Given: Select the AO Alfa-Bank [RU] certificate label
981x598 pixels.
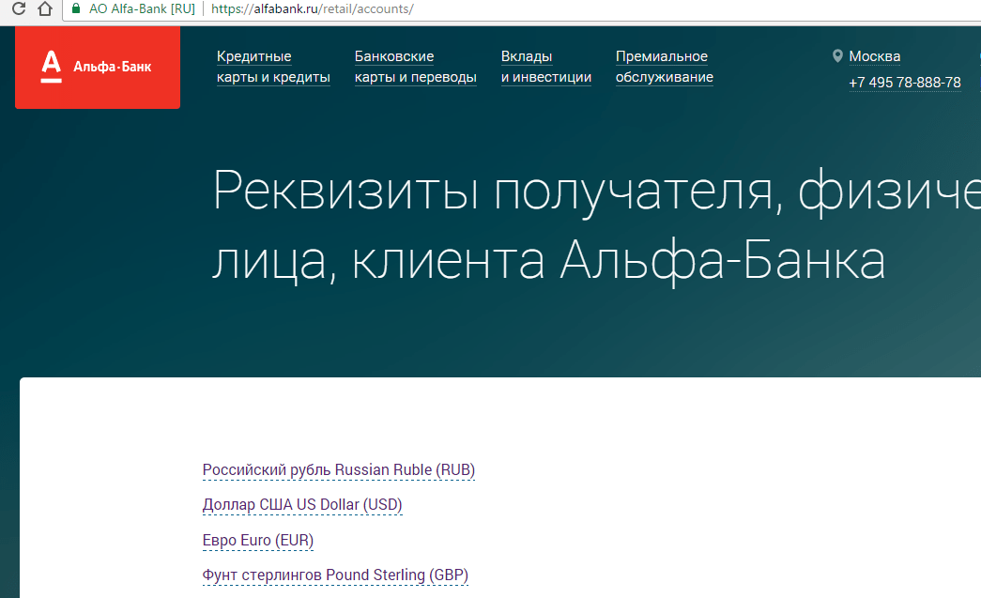Looking at the screenshot, I should tap(142, 8).
